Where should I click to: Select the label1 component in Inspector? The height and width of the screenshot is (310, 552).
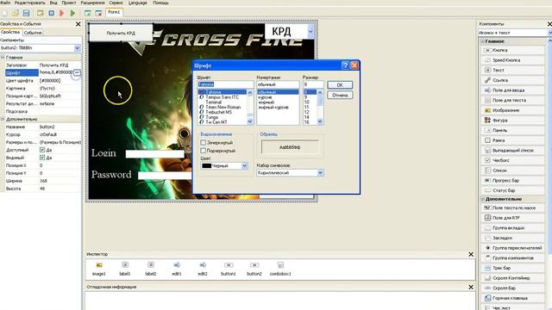(125, 269)
